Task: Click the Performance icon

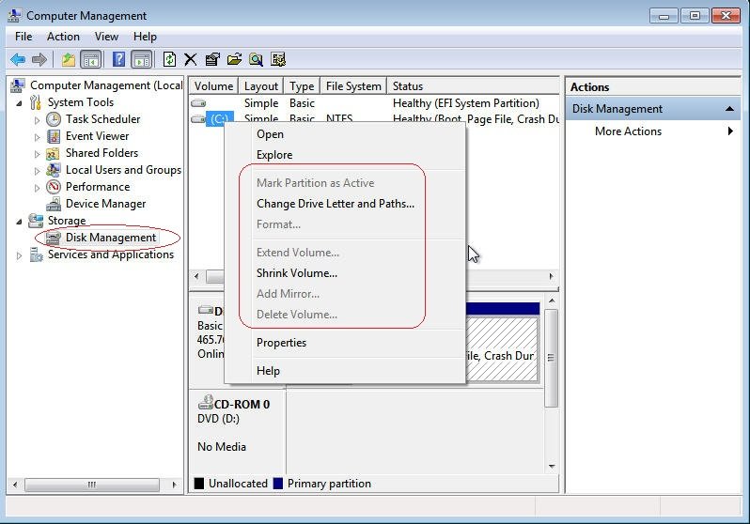Action: [x=54, y=187]
